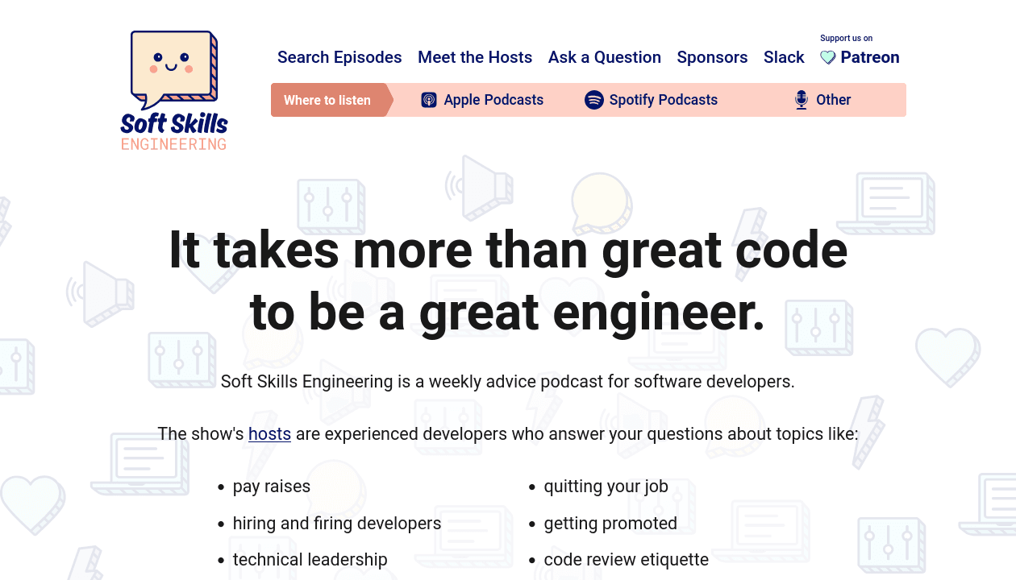Open the Ask a Question page

pos(605,57)
